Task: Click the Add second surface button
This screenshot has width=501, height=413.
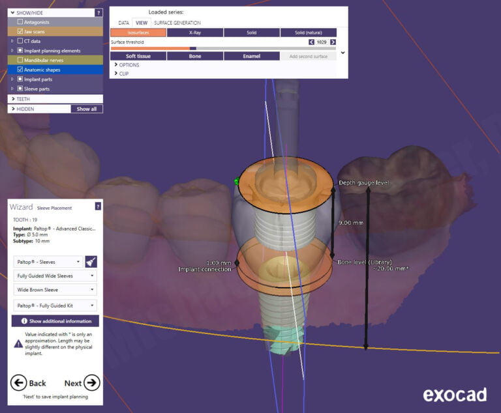Action: pyautogui.click(x=309, y=56)
